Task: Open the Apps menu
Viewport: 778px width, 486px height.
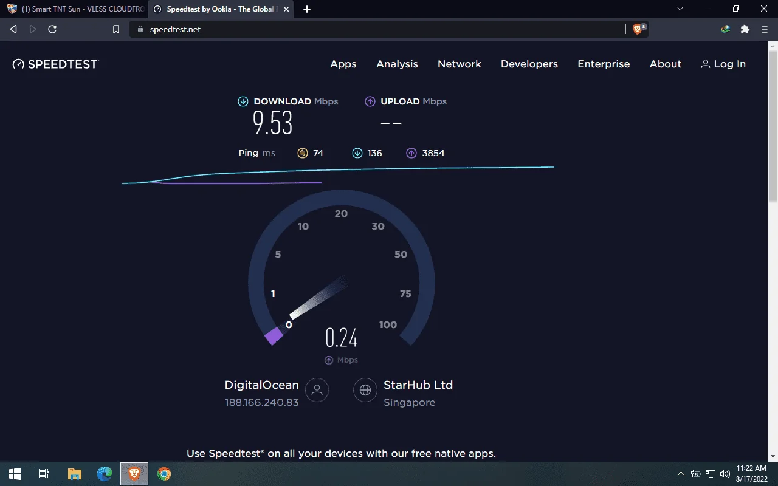Action: (x=343, y=64)
